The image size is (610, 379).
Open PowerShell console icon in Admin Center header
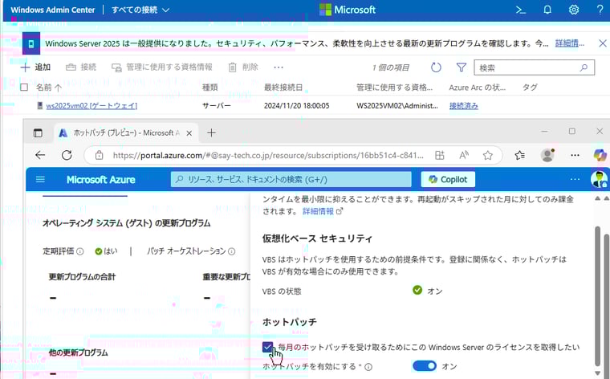(x=520, y=10)
